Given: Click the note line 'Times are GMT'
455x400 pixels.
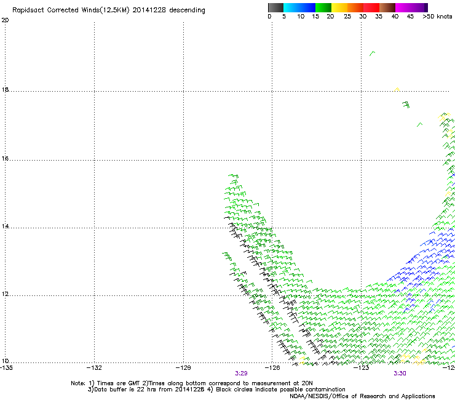Looking at the screenshot, I should click(x=119, y=383).
